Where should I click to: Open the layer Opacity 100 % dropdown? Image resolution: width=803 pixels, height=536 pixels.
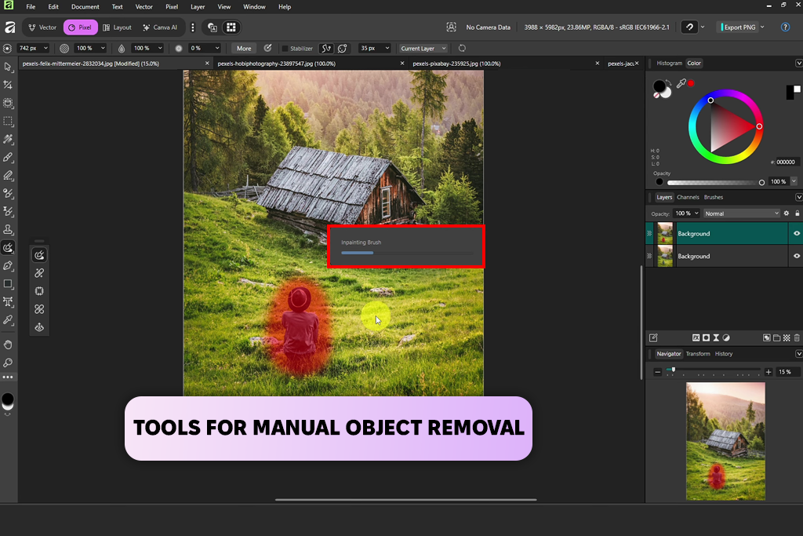click(x=687, y=213)
